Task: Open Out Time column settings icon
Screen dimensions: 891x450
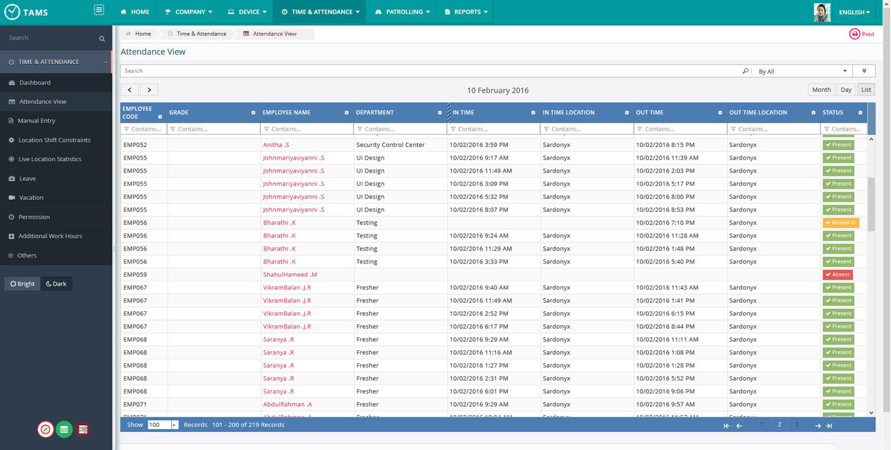Action: (x=720, y=112)
